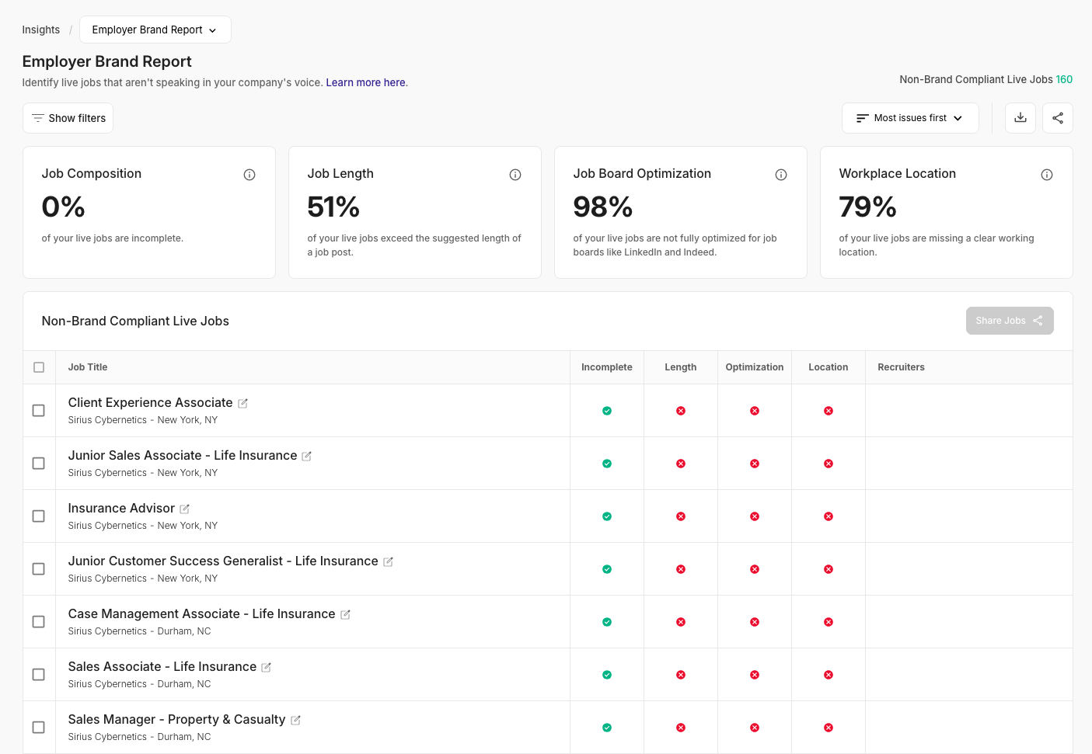The image size is (1092, 754).
Task: Click the Share Jobs button
Action: [x=1009, y=321]
